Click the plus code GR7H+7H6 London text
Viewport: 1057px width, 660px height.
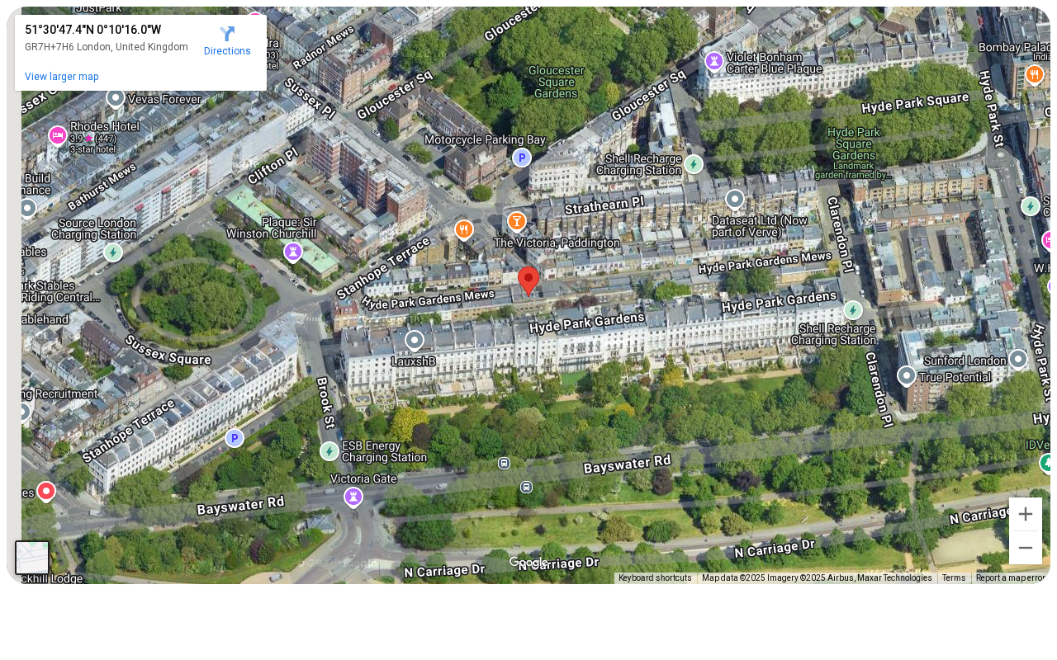(x=107, y=47)
